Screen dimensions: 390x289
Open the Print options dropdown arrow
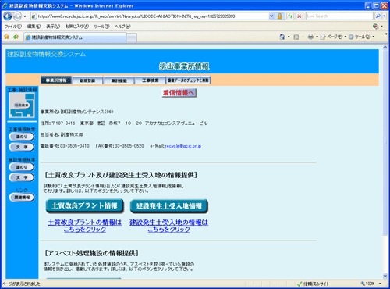(x=317, y=37)
